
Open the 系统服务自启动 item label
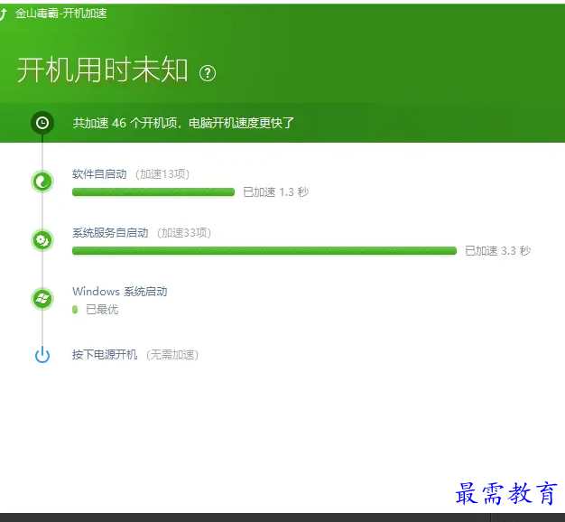110,233
